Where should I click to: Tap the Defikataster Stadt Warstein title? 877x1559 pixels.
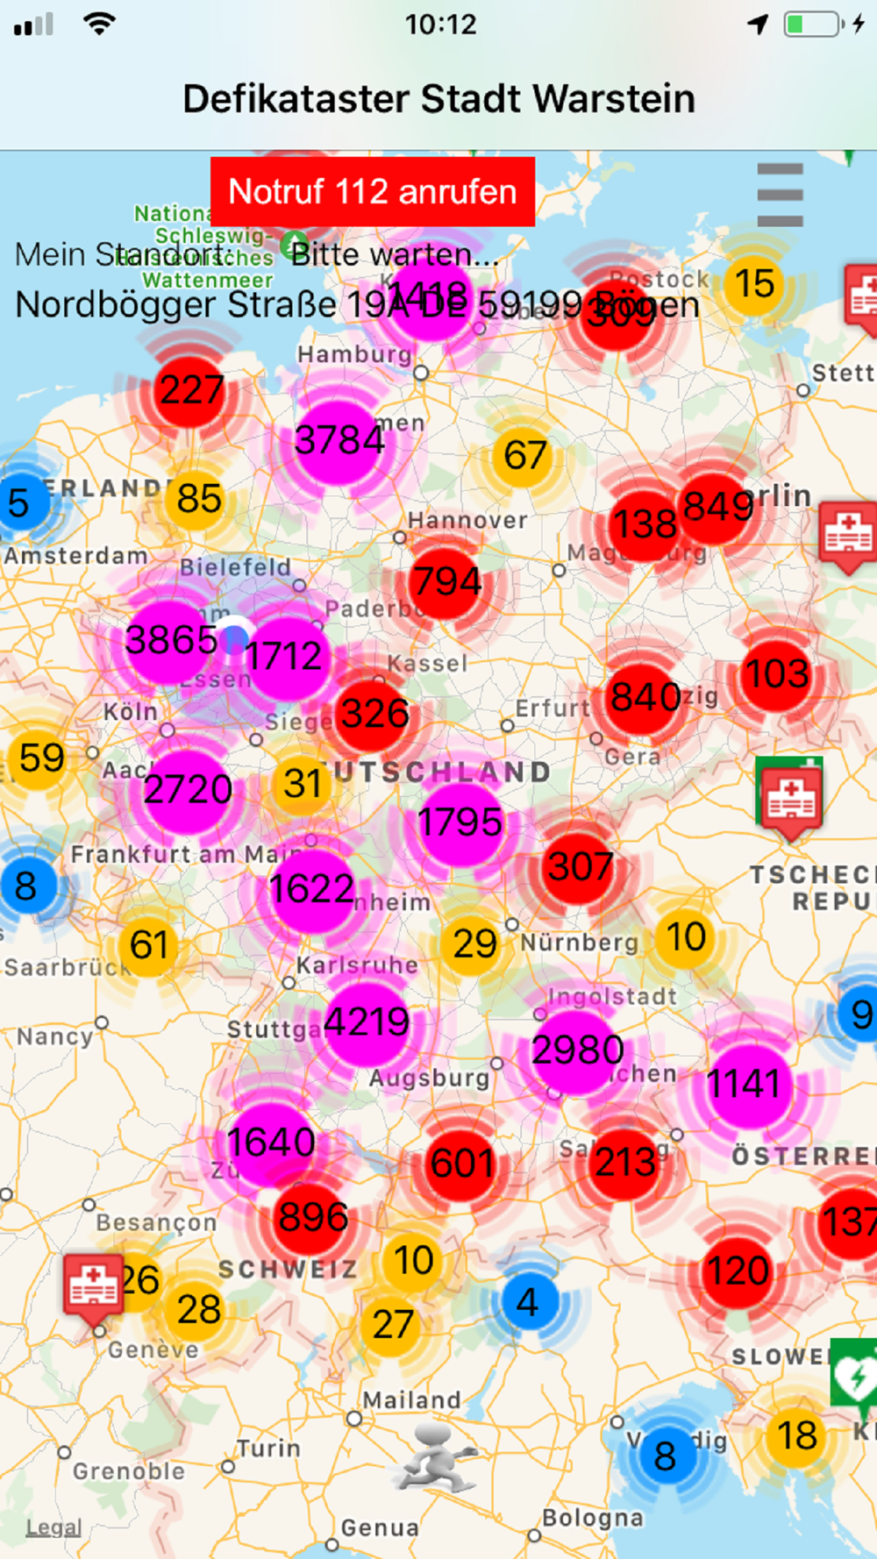point(439,99)
